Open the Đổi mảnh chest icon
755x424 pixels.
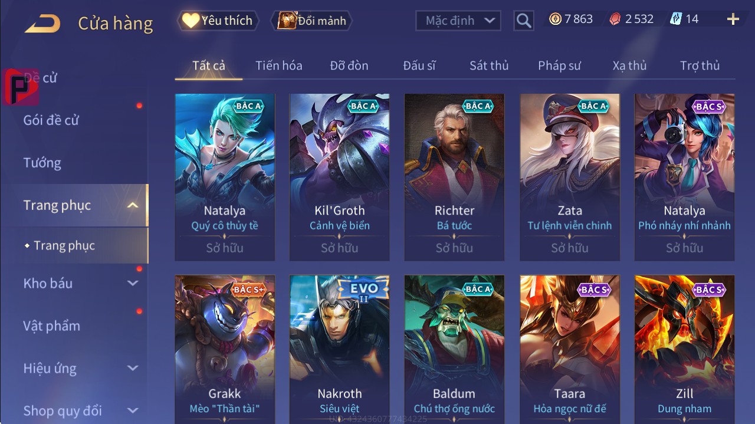[x=287, y=21]
